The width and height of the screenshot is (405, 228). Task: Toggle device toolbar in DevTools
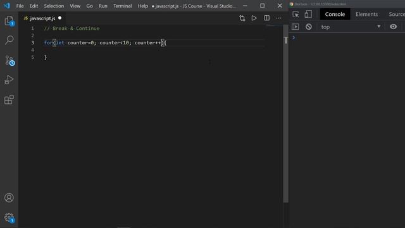(x=308, y=14)
